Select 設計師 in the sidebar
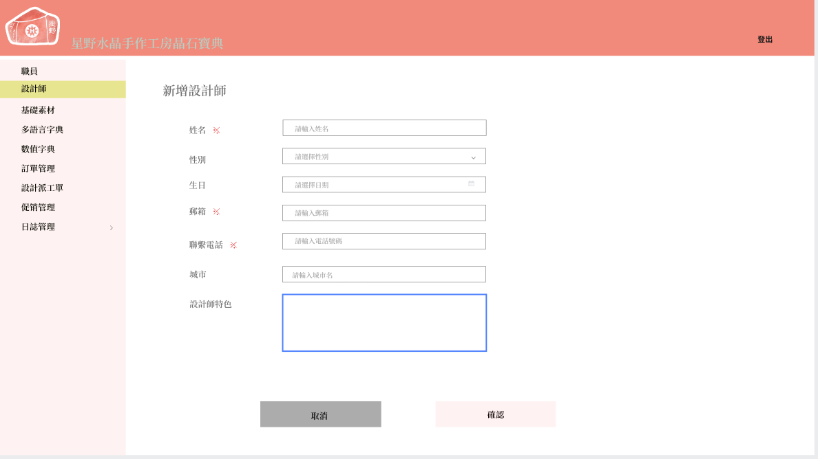This screenshot has height=459, width=818. tap(34, 89)
